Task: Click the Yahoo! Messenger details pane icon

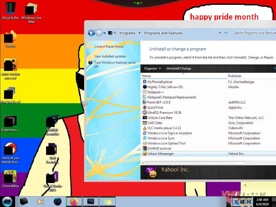Action: click(151, 172)
